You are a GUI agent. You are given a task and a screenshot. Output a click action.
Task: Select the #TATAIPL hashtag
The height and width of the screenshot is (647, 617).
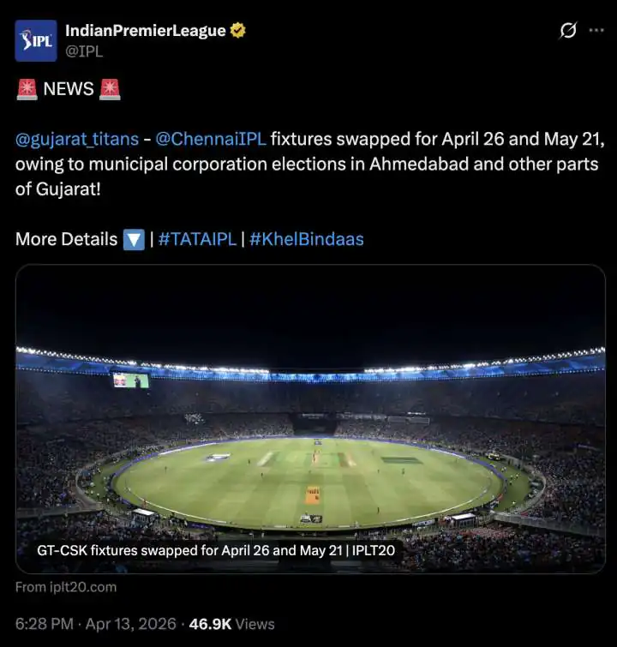coord(197,239)
